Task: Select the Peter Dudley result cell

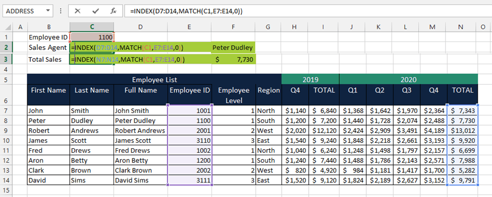Action: coord(233,48)
